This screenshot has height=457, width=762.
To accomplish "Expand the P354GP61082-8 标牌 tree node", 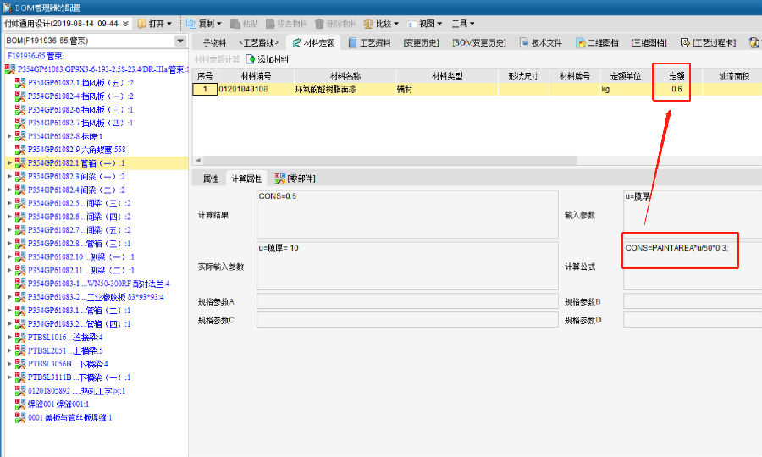I will 9,136.
